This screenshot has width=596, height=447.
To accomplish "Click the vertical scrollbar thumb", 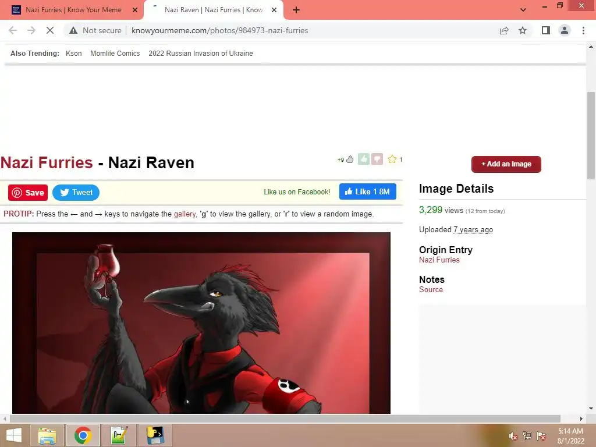I will tap(591, 135).
